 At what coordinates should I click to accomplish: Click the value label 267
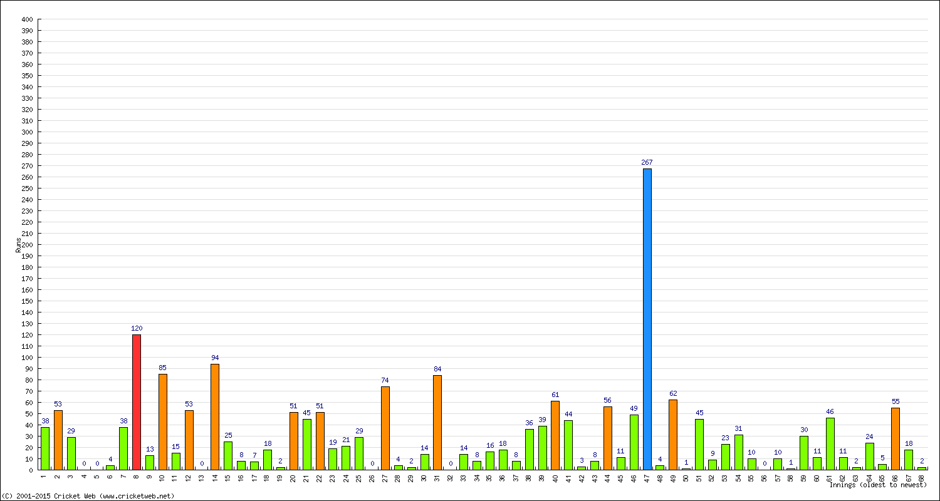click(x=647, y=163)
